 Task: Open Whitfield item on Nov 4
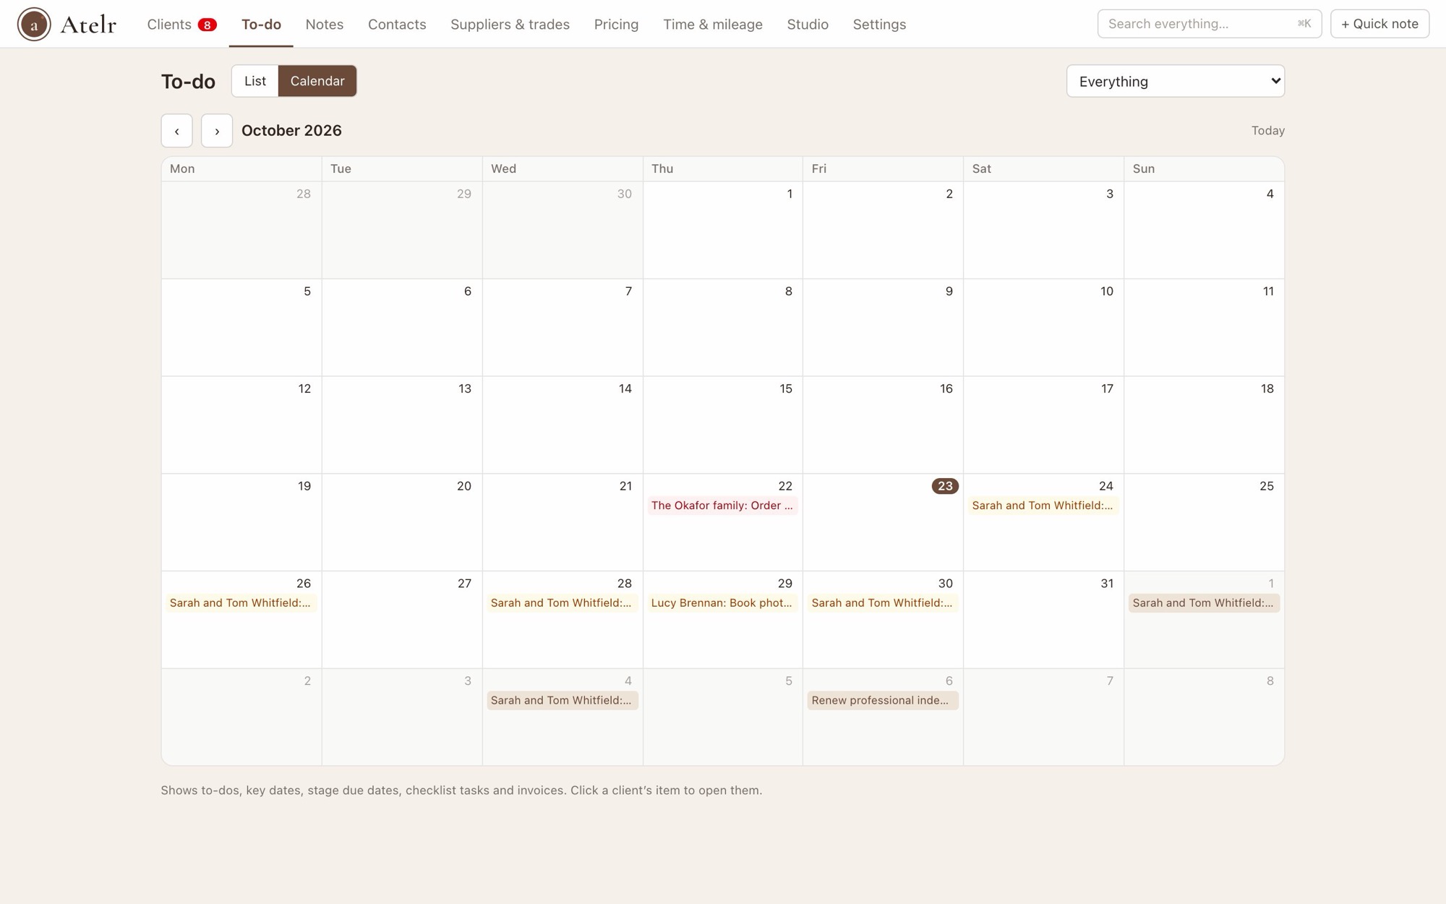[x=562, y=701]
